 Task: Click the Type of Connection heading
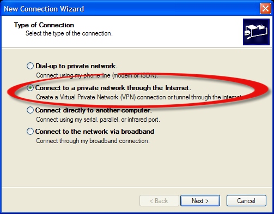44,25
